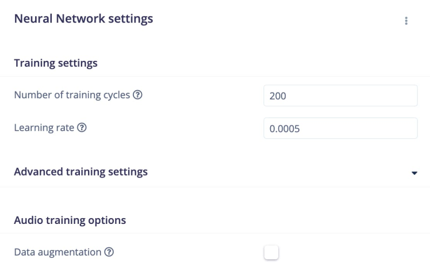Expand Advanced training settings with the arrow
This screenshot has width=430, height=279.
click(414, 172)
